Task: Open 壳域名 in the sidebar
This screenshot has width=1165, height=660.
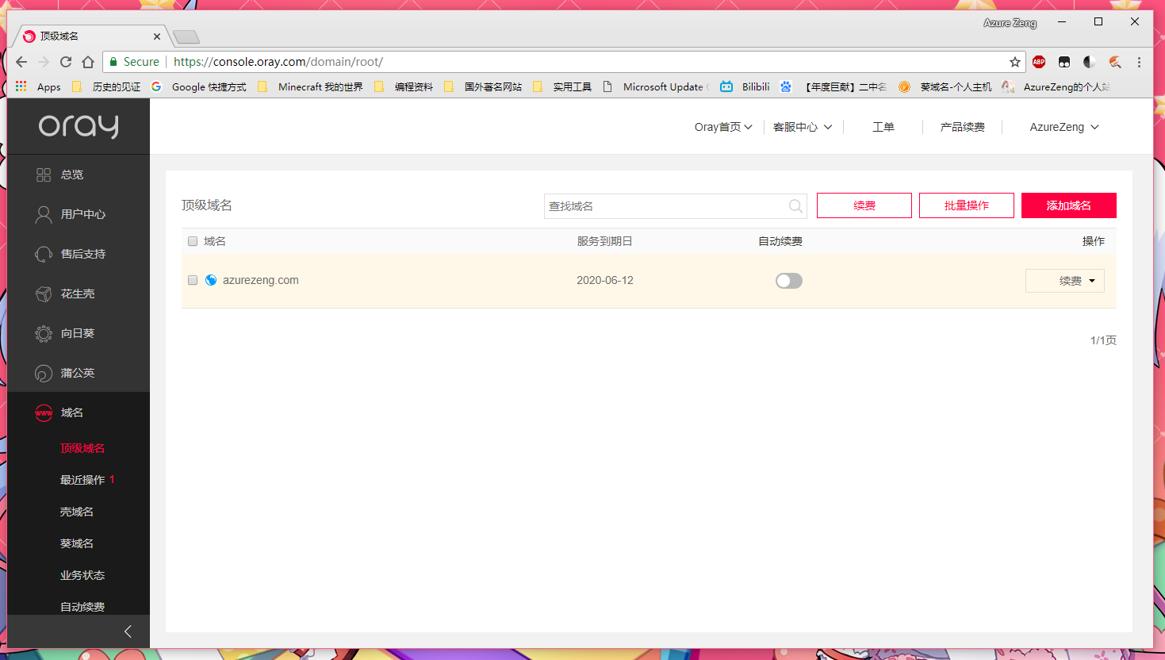Action: pos(77,512)
